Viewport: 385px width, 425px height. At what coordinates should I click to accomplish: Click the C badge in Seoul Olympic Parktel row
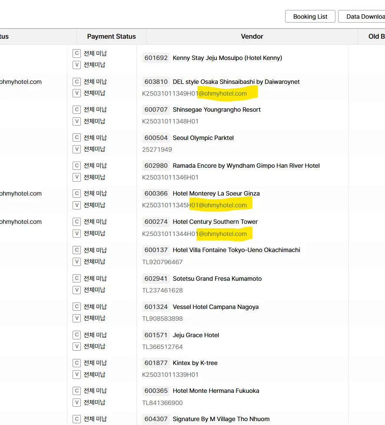(77, 138)
